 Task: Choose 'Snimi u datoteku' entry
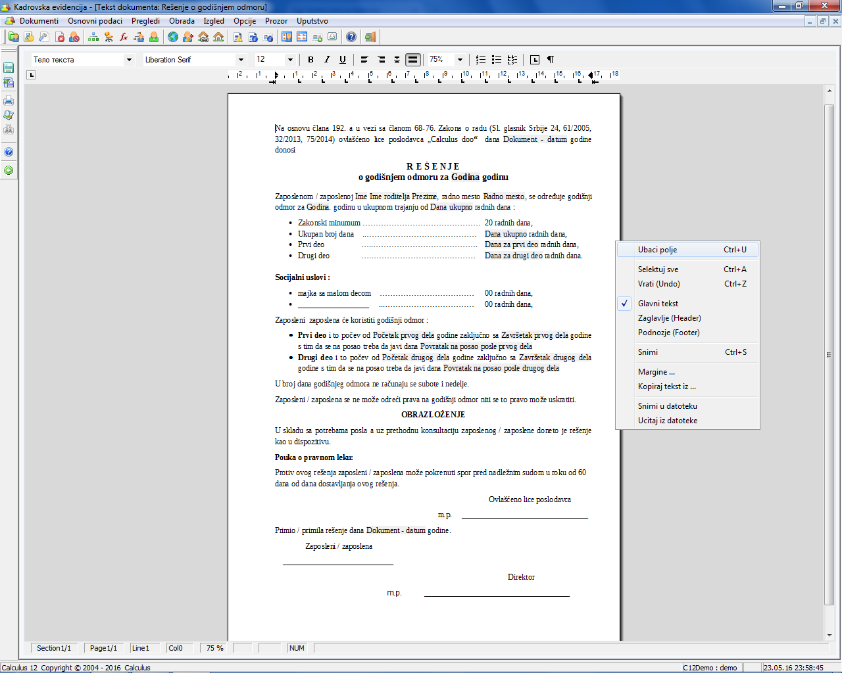[688, 406]
